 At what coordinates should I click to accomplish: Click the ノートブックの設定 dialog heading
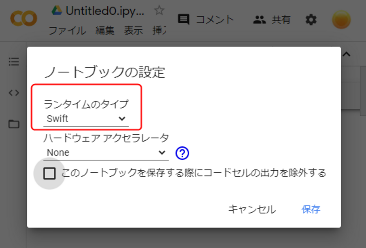[104, 72]
